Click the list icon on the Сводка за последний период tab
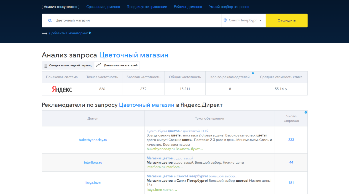Image resolution: width=349 pixels, height=194 pixels. pos(46,65)
